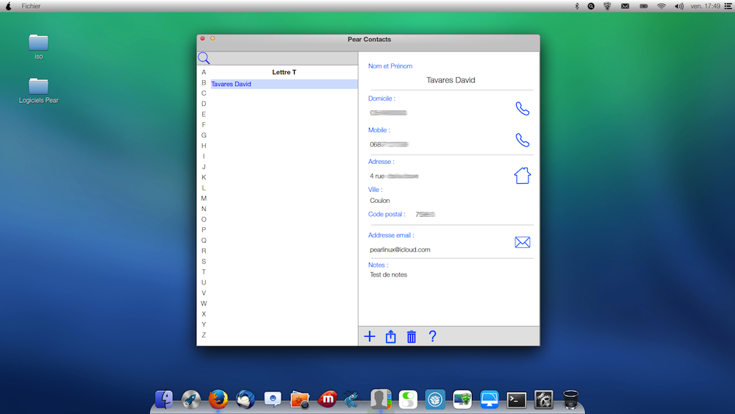Click the Bluetooth menu bar icon
735x414 pixels.
pyautogui.click(x=577, y=6)
